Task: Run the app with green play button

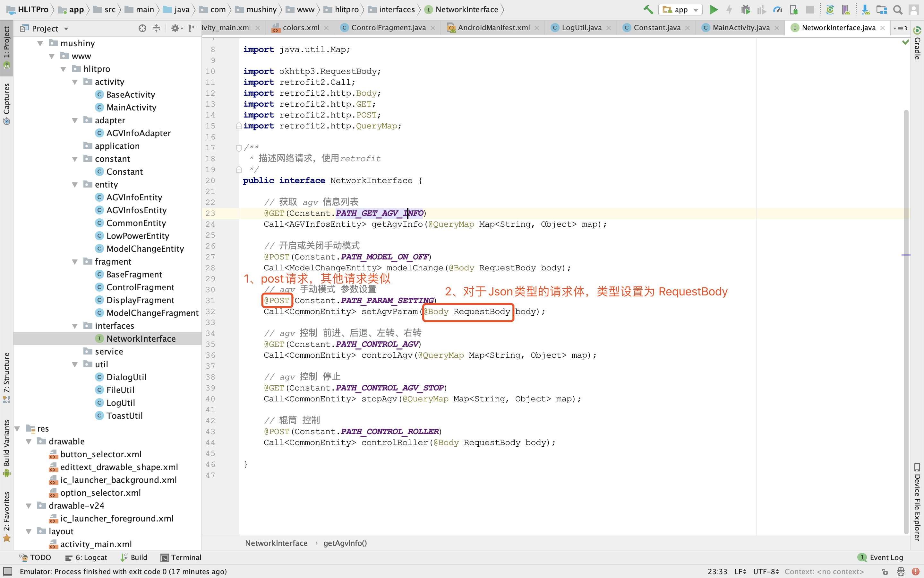Action: tap(713, 10)
